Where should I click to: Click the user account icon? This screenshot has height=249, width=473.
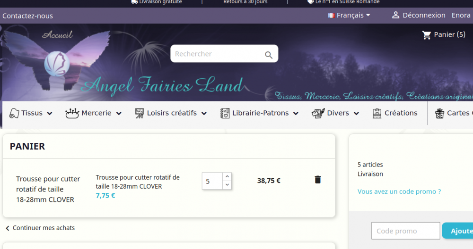395,15
